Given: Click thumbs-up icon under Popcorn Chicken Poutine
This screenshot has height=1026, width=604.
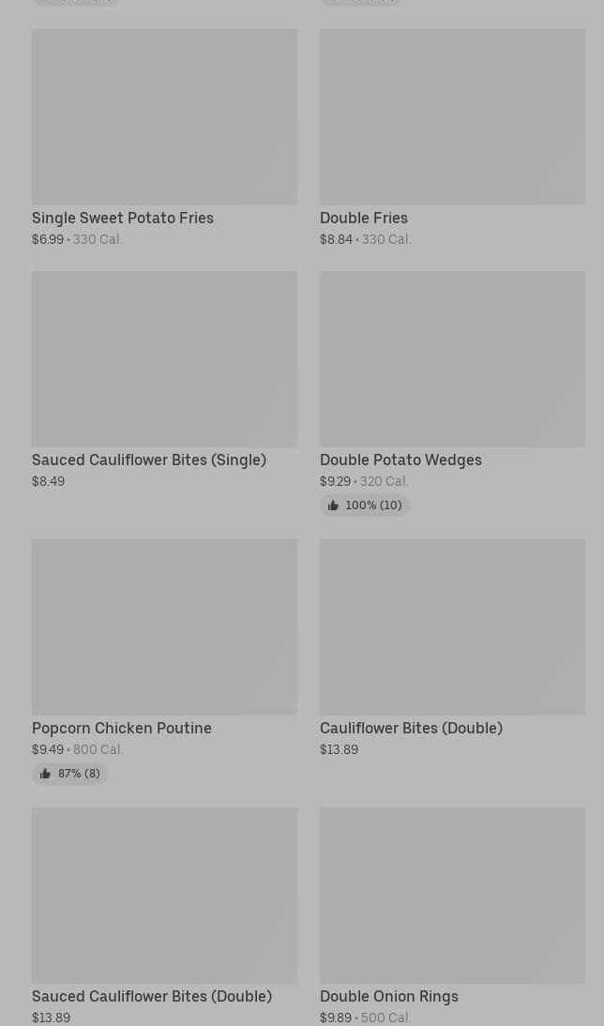Looking at the screenshot, I should point(45,774).
